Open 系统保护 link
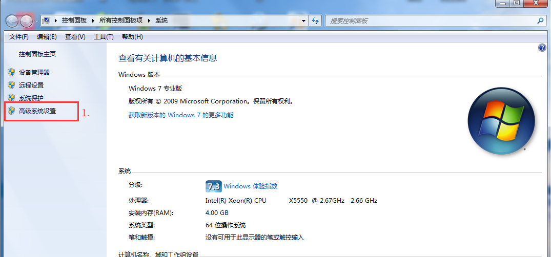The width and height of the screenshot is (551, 257). [31, 98]
